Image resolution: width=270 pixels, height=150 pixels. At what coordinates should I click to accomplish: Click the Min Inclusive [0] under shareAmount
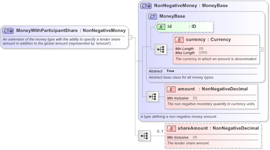point(182,137)
